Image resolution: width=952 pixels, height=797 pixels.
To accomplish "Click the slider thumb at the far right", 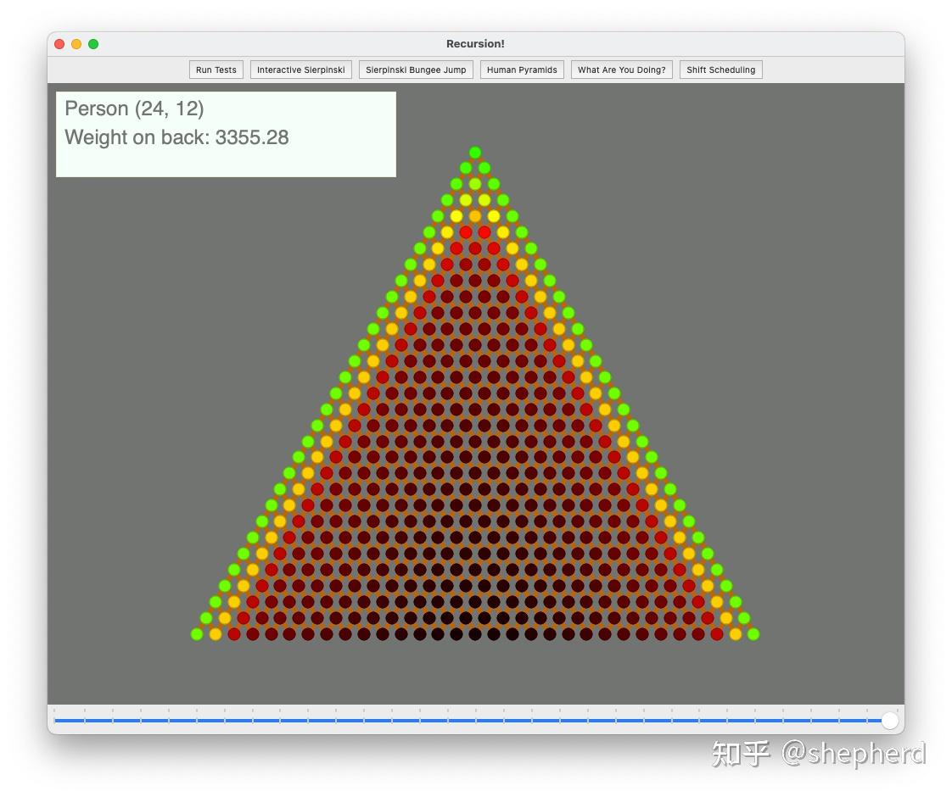I will coord(889,720).
